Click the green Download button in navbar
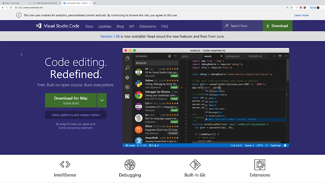This screenshot has height=183, width=325. click(x=278, y=26)
